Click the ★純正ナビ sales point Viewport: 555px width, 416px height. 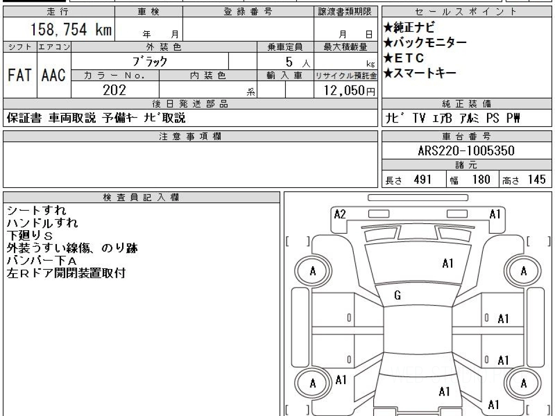point(409,28)
